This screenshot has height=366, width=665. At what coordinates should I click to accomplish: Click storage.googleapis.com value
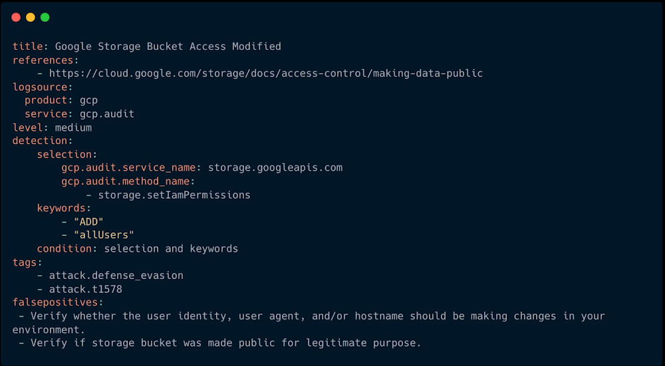275,168
